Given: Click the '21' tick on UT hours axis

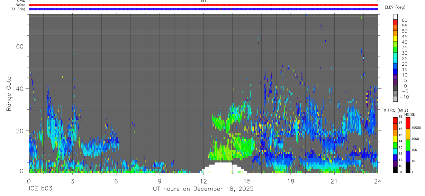Looking at the screenshot, I should (x=334, y=181).
